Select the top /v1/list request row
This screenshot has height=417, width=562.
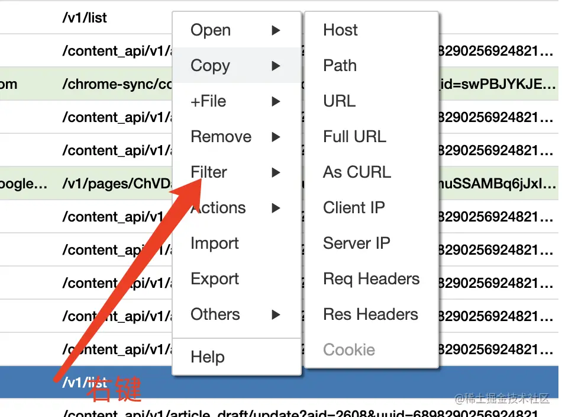(85, 18)
